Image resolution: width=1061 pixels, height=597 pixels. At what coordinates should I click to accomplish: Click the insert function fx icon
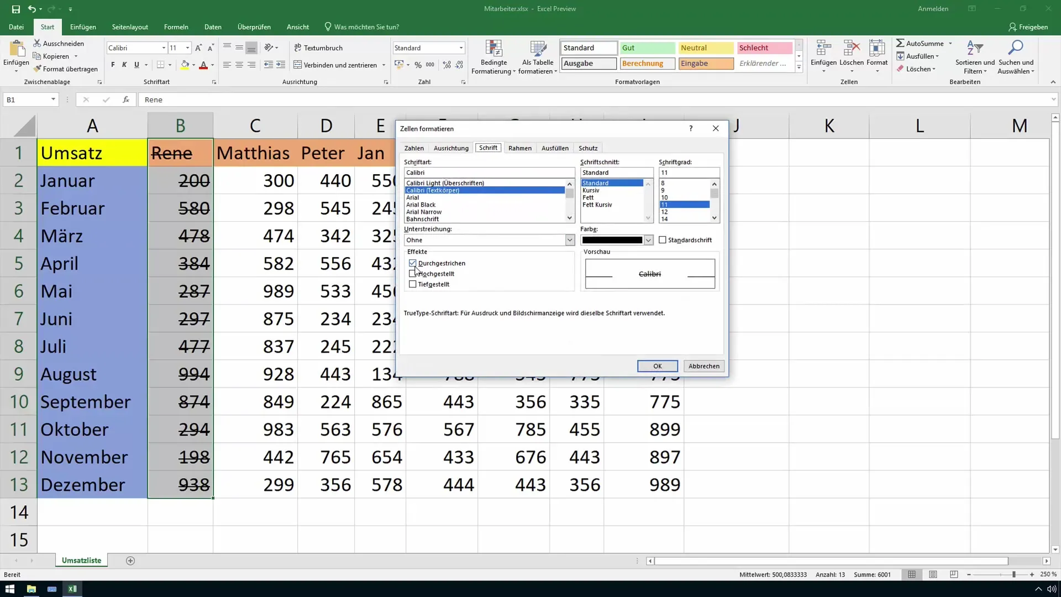[126, 99]
